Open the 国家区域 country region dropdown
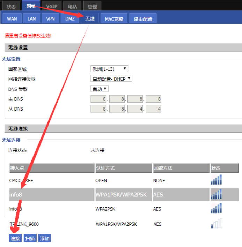Image resolution: width=242 pixels, height=247 pixels. [x=109, y=69]
